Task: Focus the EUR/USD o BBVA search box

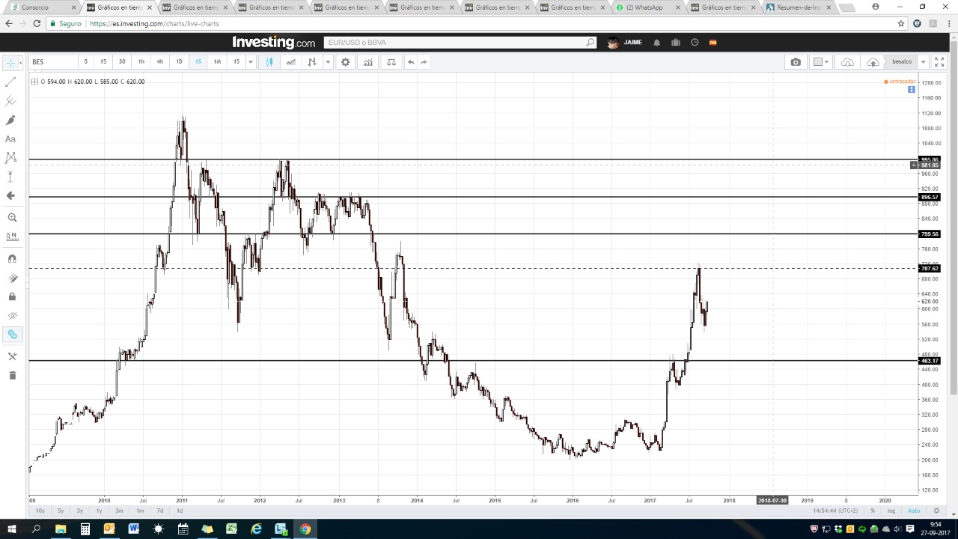Action: [x=460, y=43]
